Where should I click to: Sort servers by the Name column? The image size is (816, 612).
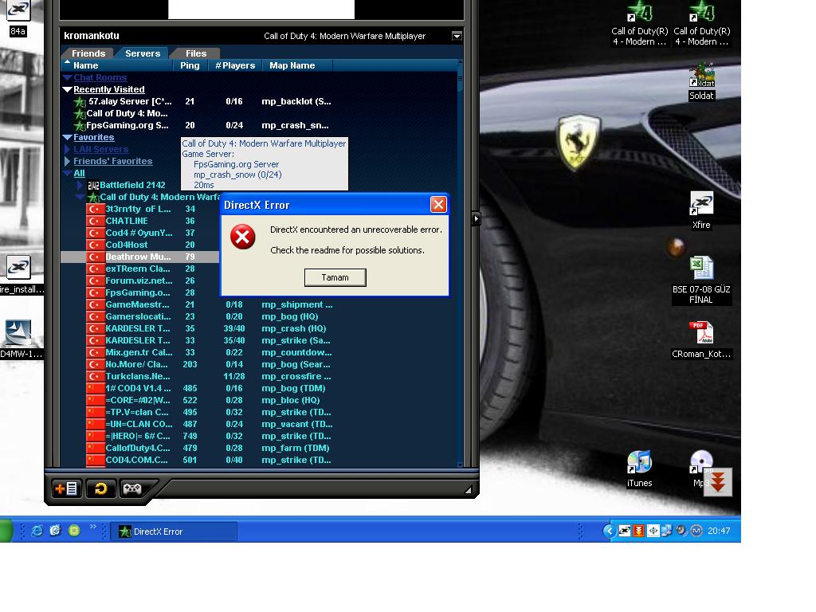116,65
